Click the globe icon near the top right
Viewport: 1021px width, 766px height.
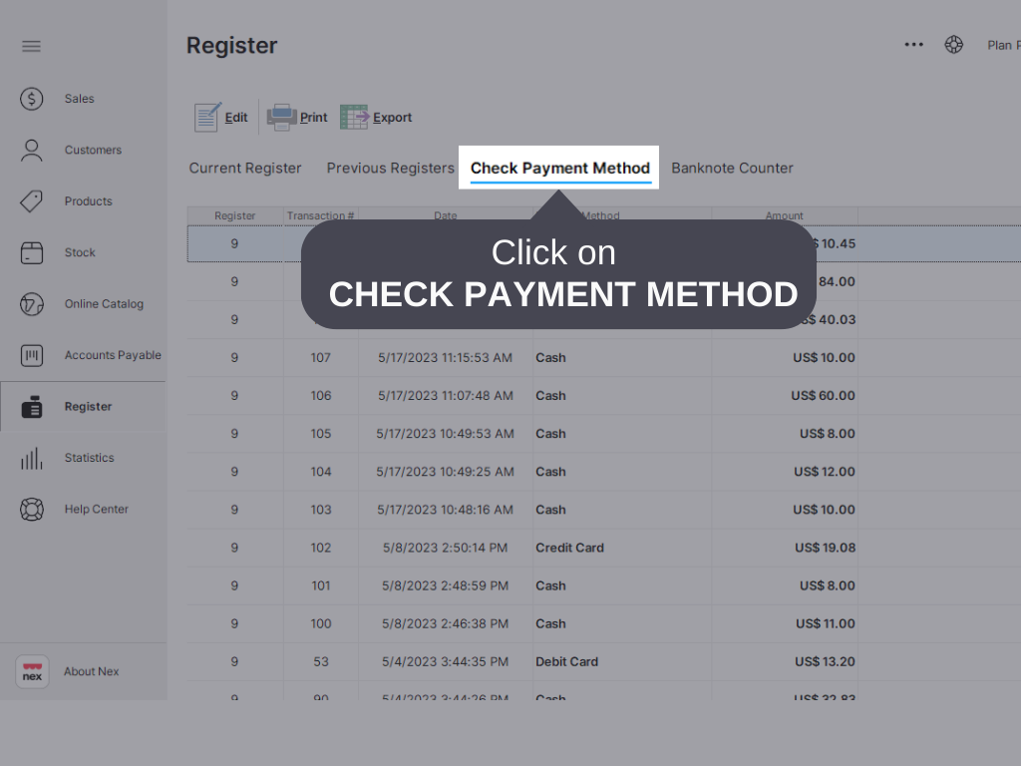tap(954, 44)
